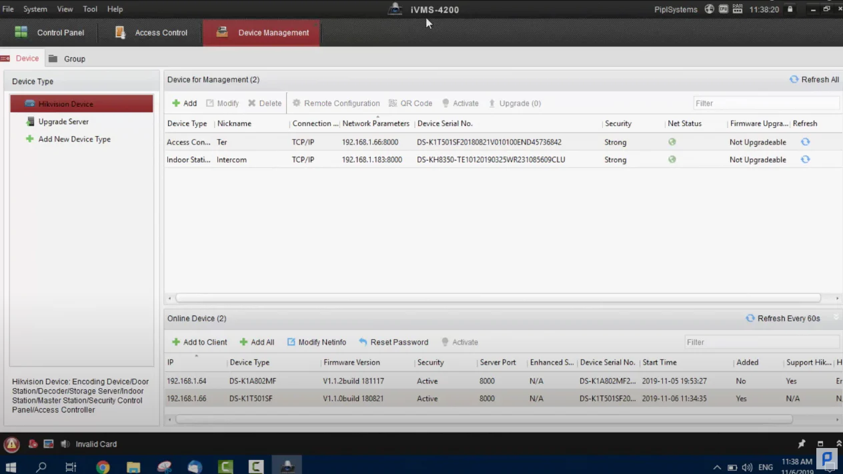Image resolution: width=843 pixels, height=474 pixels.
Task: Open Remote Configuration
Action: pos(336,103)
